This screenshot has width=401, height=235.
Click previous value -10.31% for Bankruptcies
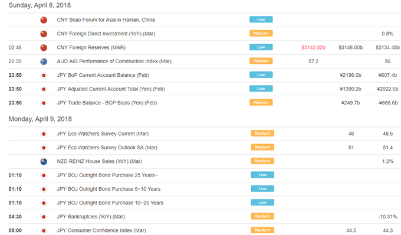click(x=387, y=217)
